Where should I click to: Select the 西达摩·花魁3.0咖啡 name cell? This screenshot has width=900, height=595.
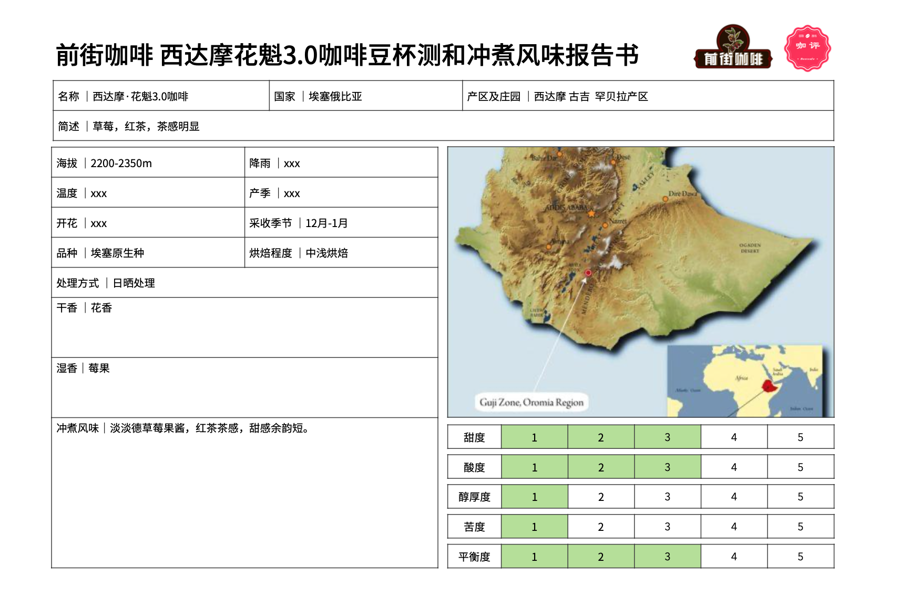[161, 96]
